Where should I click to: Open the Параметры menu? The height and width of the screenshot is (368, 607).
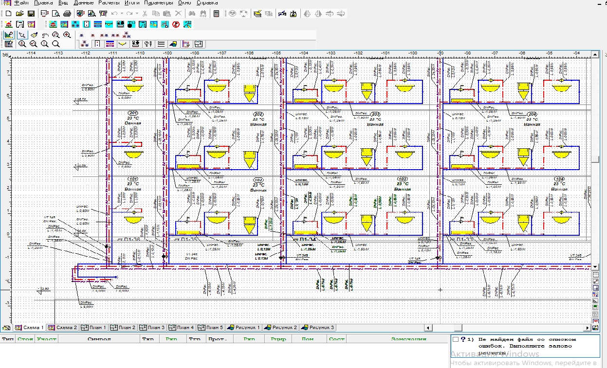[158, 3]
